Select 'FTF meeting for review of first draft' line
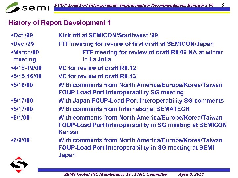Image resolution: width=238 pixels, height=178 pixels. coord(136,44)
